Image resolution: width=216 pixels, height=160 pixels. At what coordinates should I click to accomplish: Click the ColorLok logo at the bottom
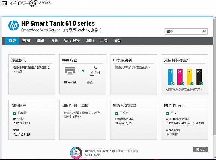click(x=76, y=153)
